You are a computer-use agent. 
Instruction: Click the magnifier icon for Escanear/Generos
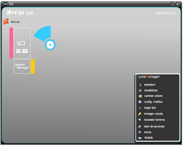140,120
